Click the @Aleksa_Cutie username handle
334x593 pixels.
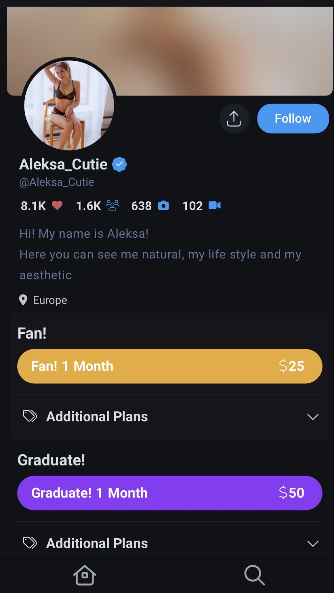pyautogui.click(x=57, y=182)
